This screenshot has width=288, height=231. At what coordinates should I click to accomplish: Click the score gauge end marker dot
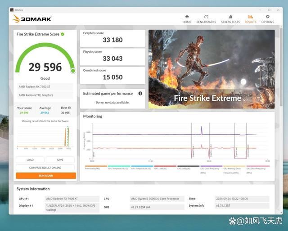[x=73, y=71]
